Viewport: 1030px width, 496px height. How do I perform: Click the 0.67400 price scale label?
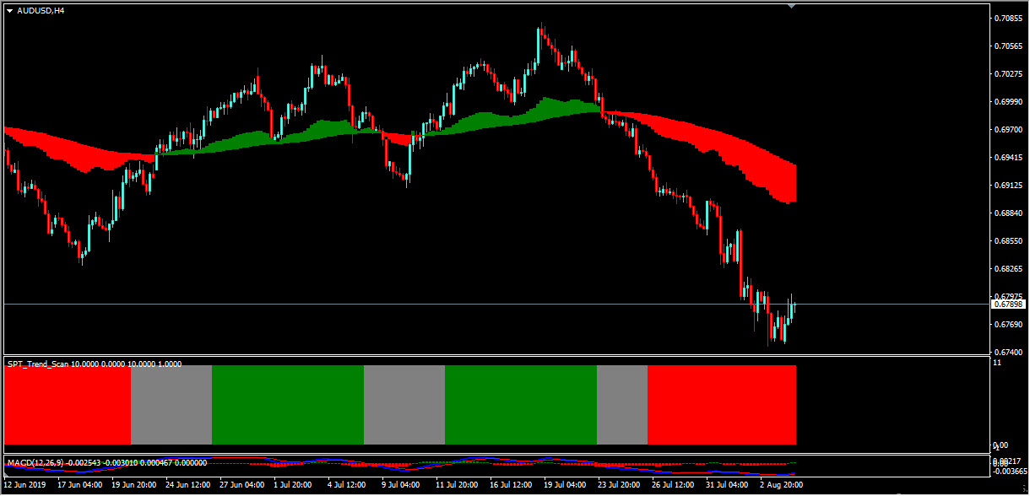1007,353
